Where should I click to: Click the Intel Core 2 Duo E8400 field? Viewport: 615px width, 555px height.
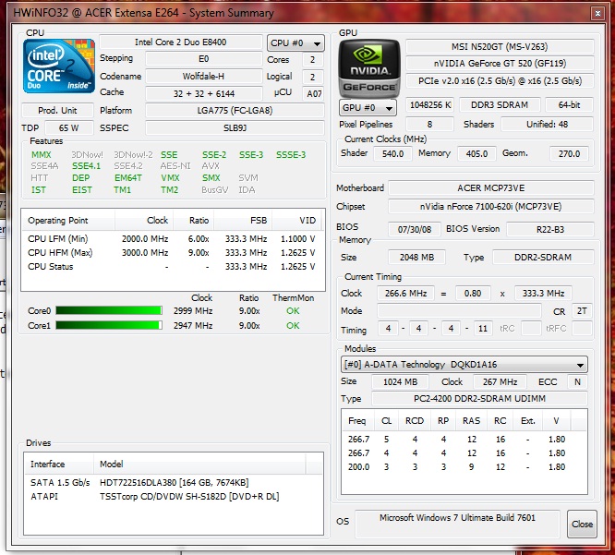coord(181,42)
